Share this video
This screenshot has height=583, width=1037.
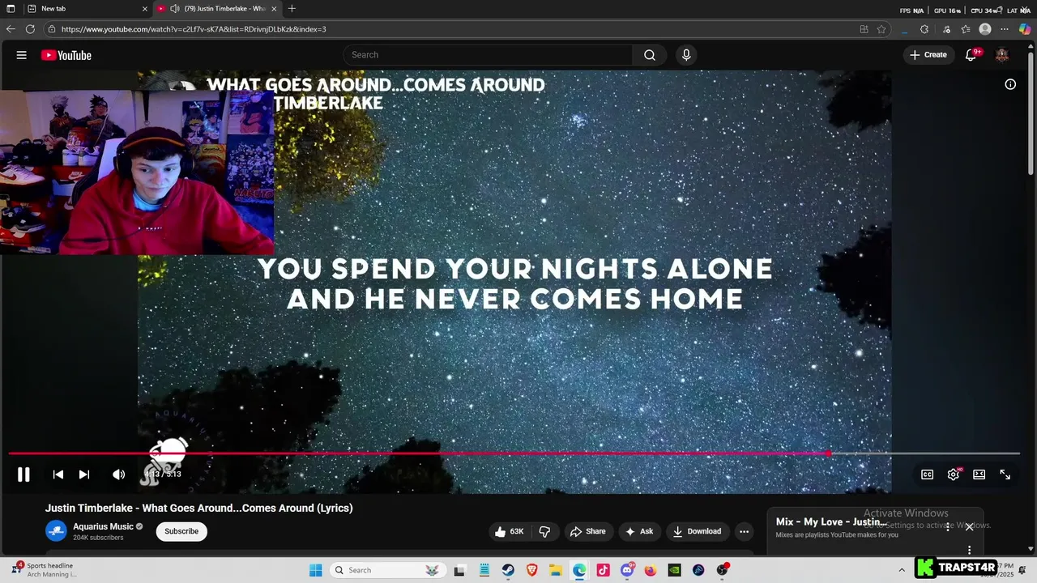pos(588,531)
